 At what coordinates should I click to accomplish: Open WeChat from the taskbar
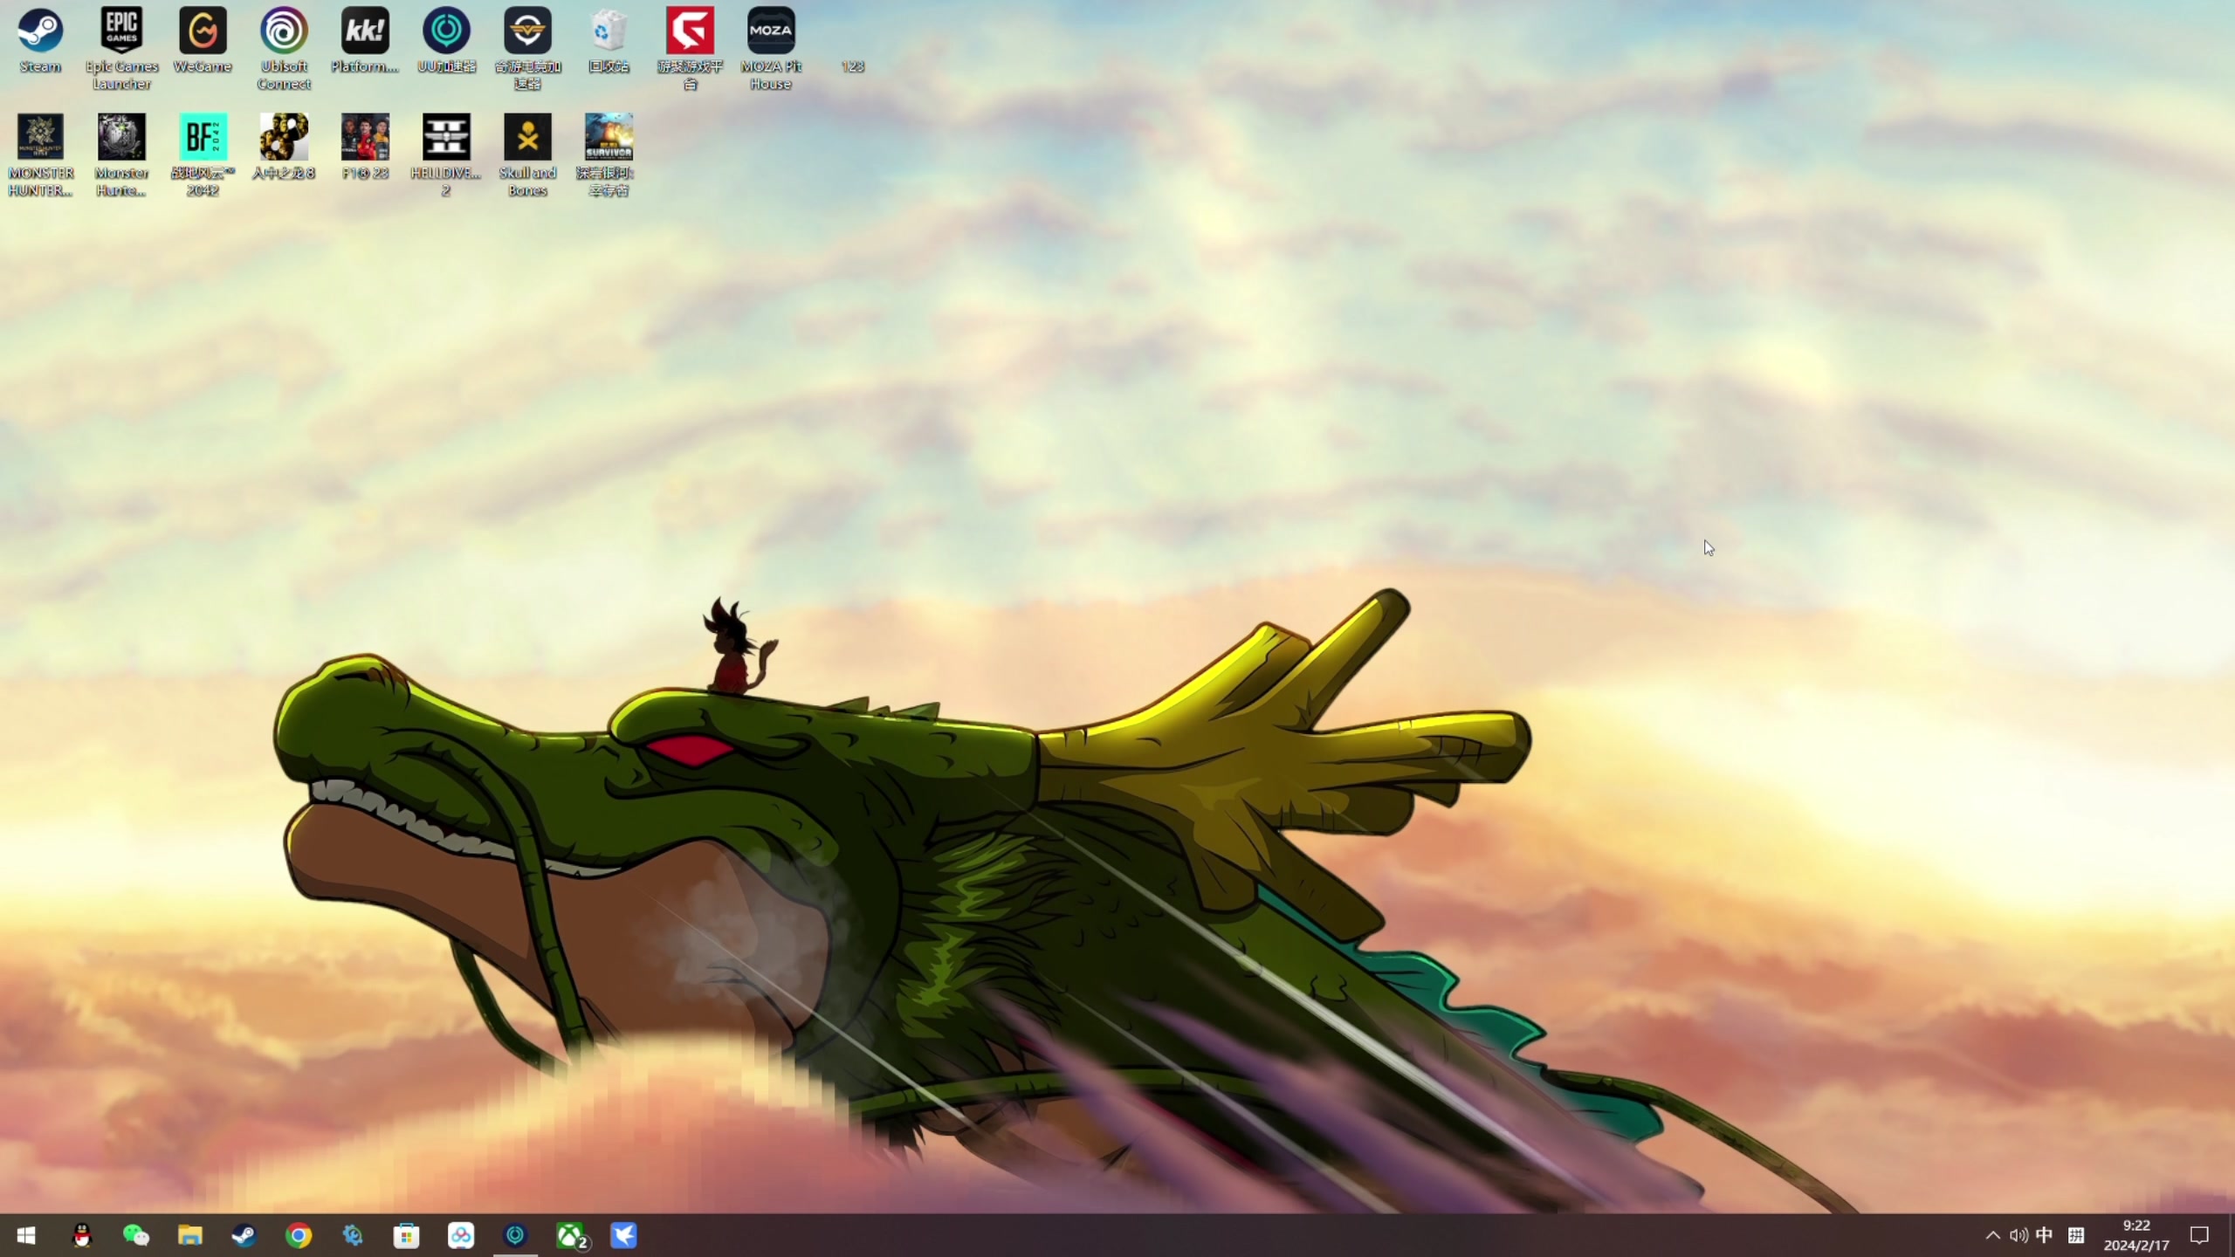(x=136, y=1235)
